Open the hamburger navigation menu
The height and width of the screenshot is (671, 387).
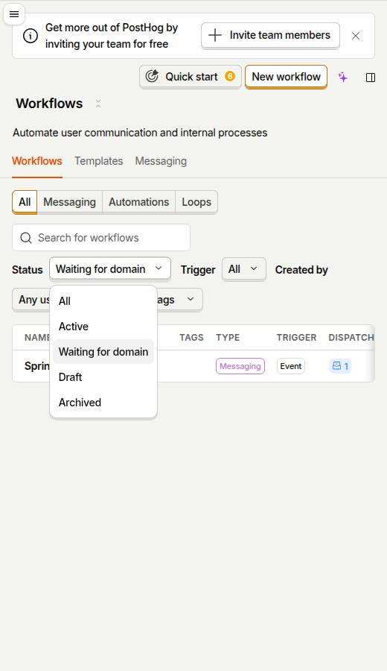(14, 14)
